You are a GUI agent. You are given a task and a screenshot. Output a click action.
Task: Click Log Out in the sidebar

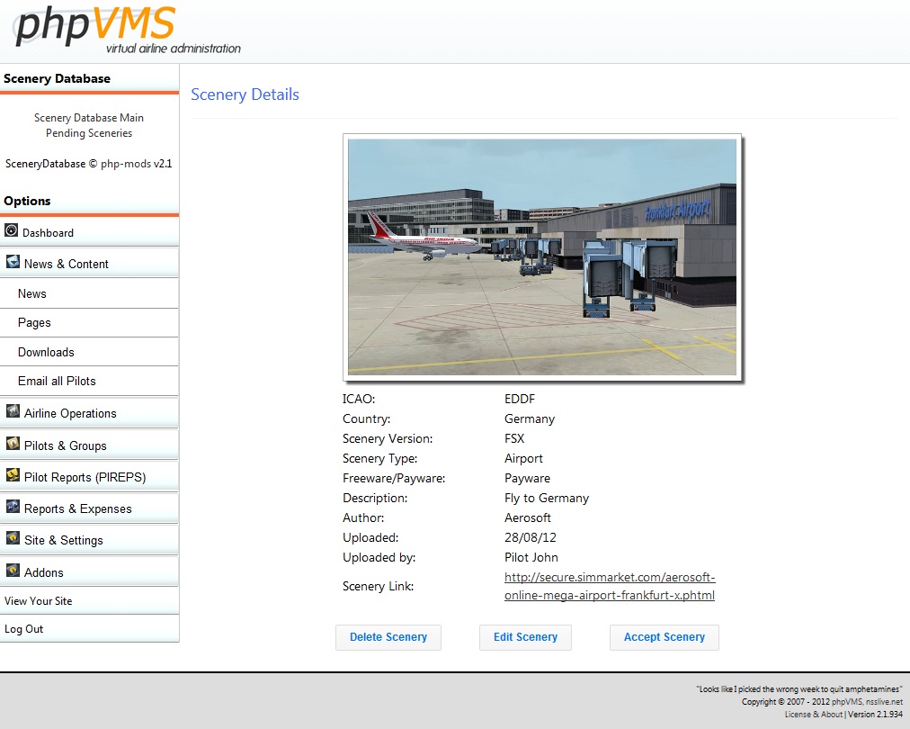[x=89, y=628]
